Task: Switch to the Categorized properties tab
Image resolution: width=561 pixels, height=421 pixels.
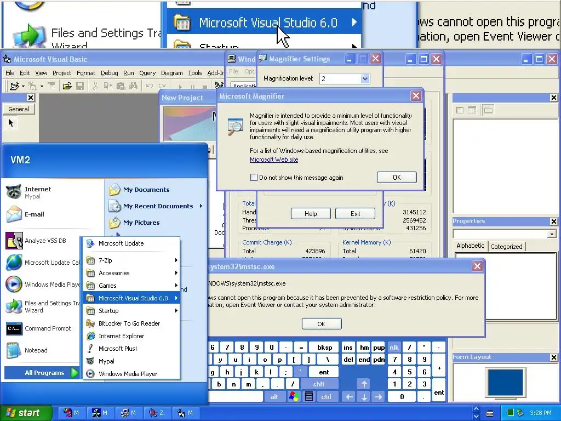Action: (x=506, y=246)
